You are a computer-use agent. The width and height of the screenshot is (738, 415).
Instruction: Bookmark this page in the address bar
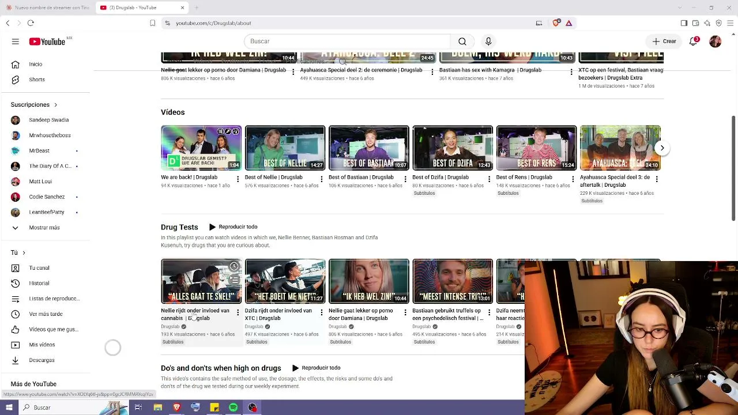152,23
